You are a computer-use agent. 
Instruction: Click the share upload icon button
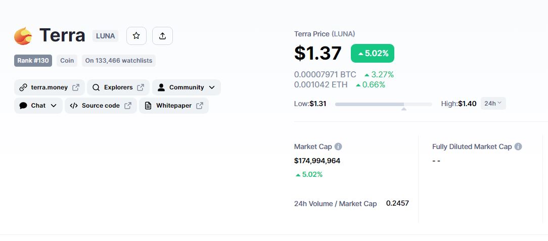click(162, 36)
